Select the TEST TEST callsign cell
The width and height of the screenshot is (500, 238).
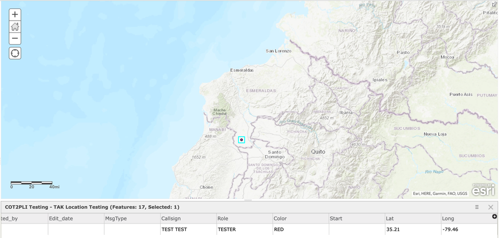[x=189, y=229]
